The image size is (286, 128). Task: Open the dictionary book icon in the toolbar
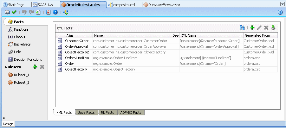[7, 12]
